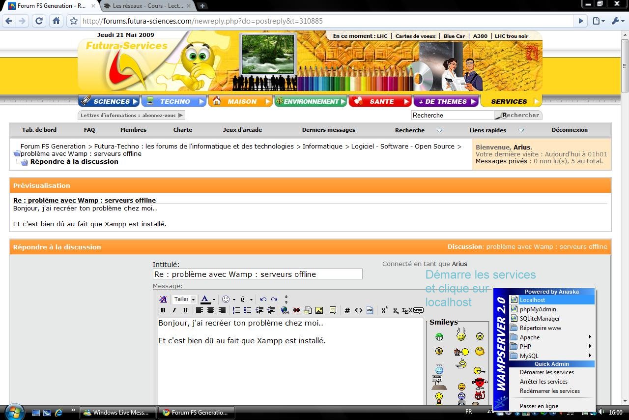Viewport: 629px width, 420px height.
Task: Apply subscript formatting
Action: pos(396,310)
